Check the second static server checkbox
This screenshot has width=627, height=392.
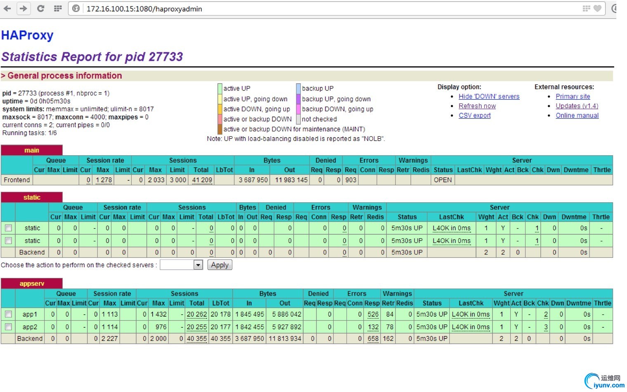pos(8,240)
